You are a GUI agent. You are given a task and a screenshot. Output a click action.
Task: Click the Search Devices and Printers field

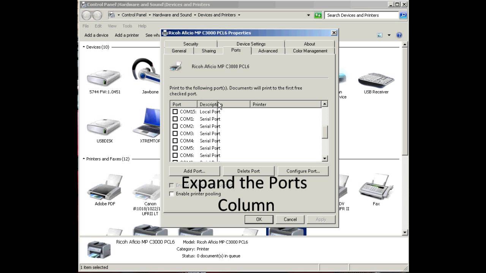[x=362, y=15]
